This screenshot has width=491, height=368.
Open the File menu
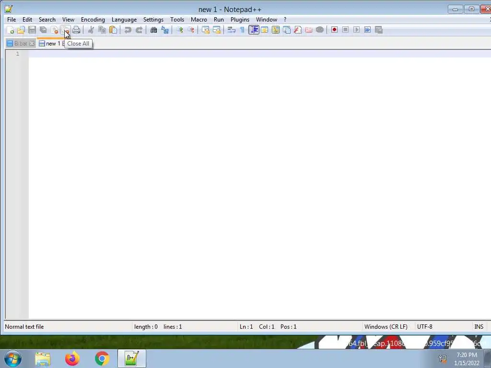point(12,19)
